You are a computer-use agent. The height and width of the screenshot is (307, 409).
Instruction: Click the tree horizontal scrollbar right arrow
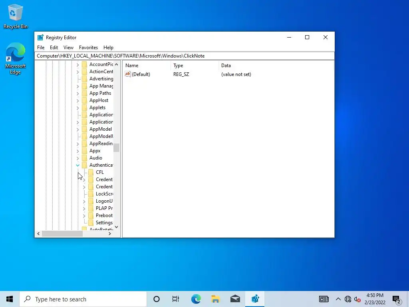click(110, 233)
